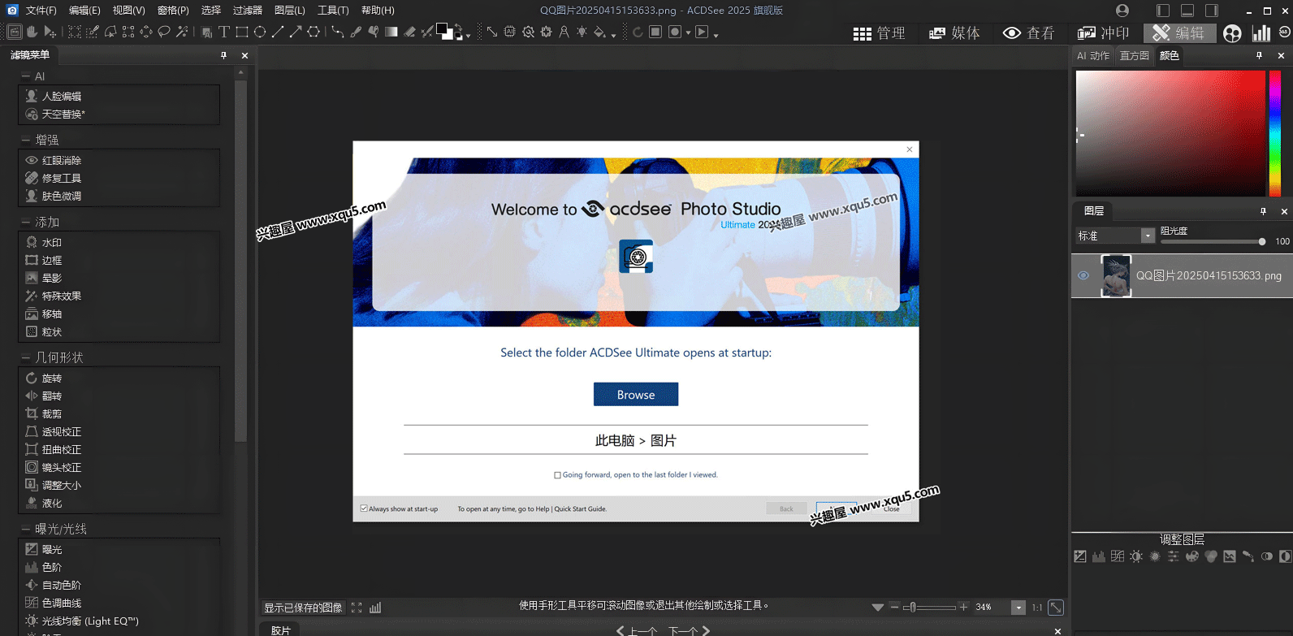Collapse the 添加 filter group
This screenshot has height=636, width=1293.
tap(26, 222)
